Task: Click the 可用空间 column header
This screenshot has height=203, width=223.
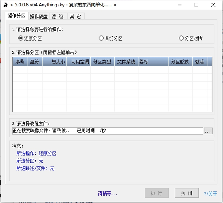Action: pyautogui.click(x=78, y=62)
